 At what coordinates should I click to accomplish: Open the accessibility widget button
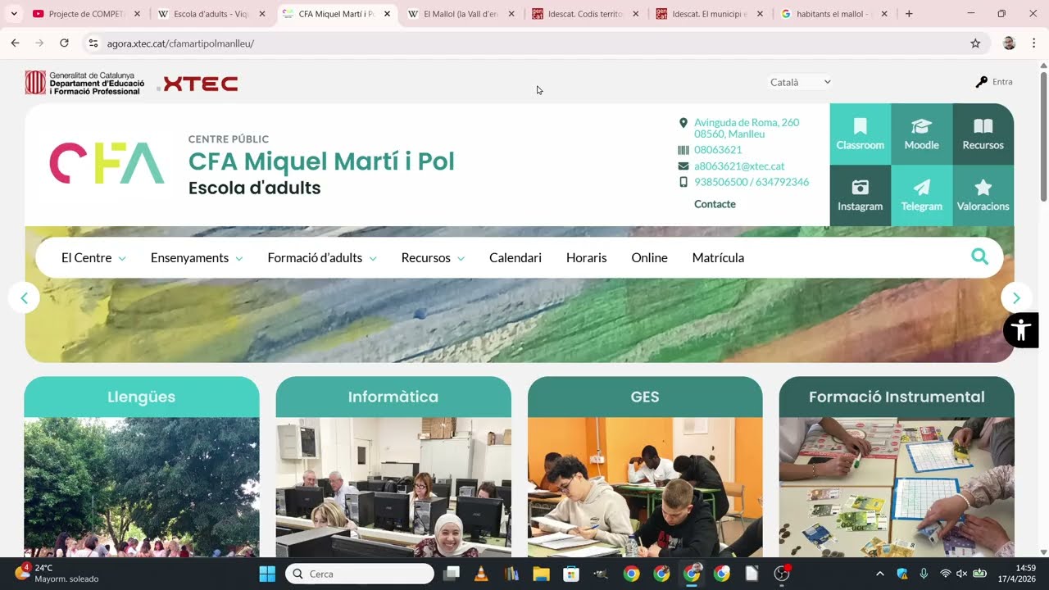click(1020, 330)
